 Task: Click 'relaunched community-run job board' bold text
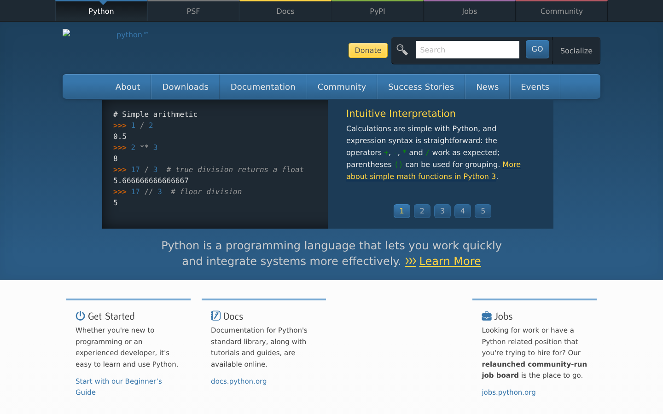tap(534, 370)
